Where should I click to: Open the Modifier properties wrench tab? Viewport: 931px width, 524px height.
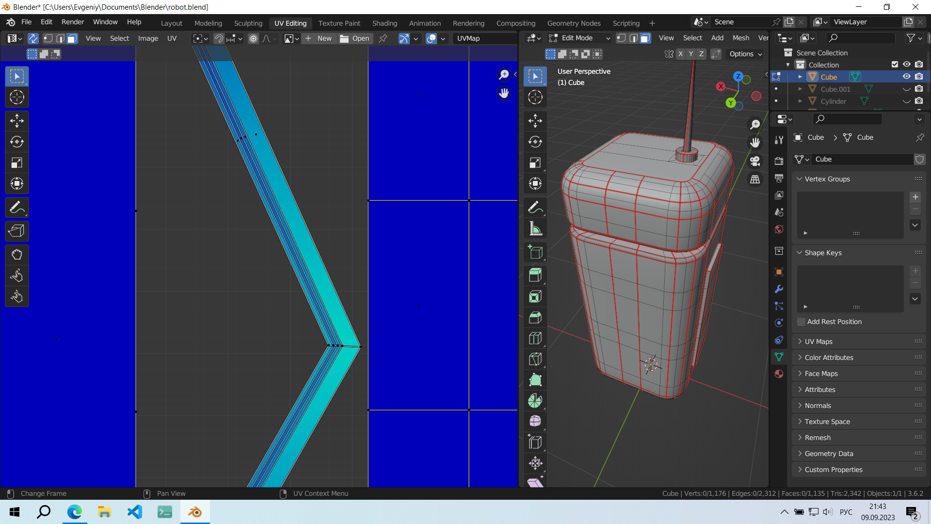click(779, 289)
